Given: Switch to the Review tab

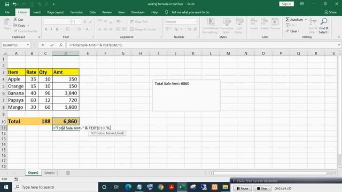Looking at the screenshot, I should pos(107,12).
